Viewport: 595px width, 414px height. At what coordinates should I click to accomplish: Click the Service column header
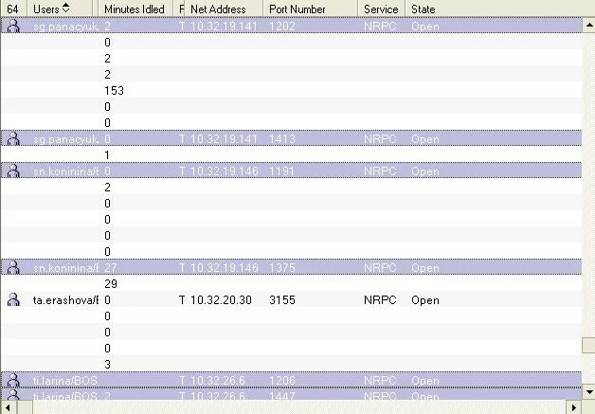point(381,9)
